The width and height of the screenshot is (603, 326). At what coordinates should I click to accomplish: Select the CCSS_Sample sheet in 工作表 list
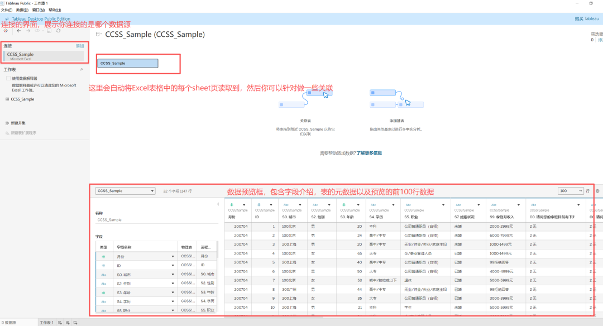[x=22, y=99]
